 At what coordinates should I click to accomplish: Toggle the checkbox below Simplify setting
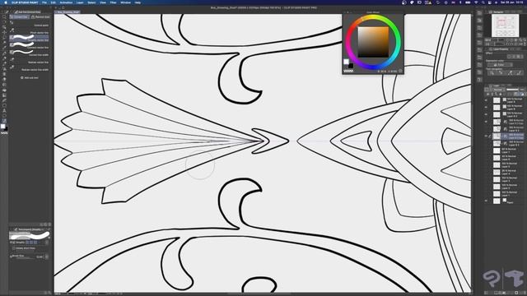[14, 248]
